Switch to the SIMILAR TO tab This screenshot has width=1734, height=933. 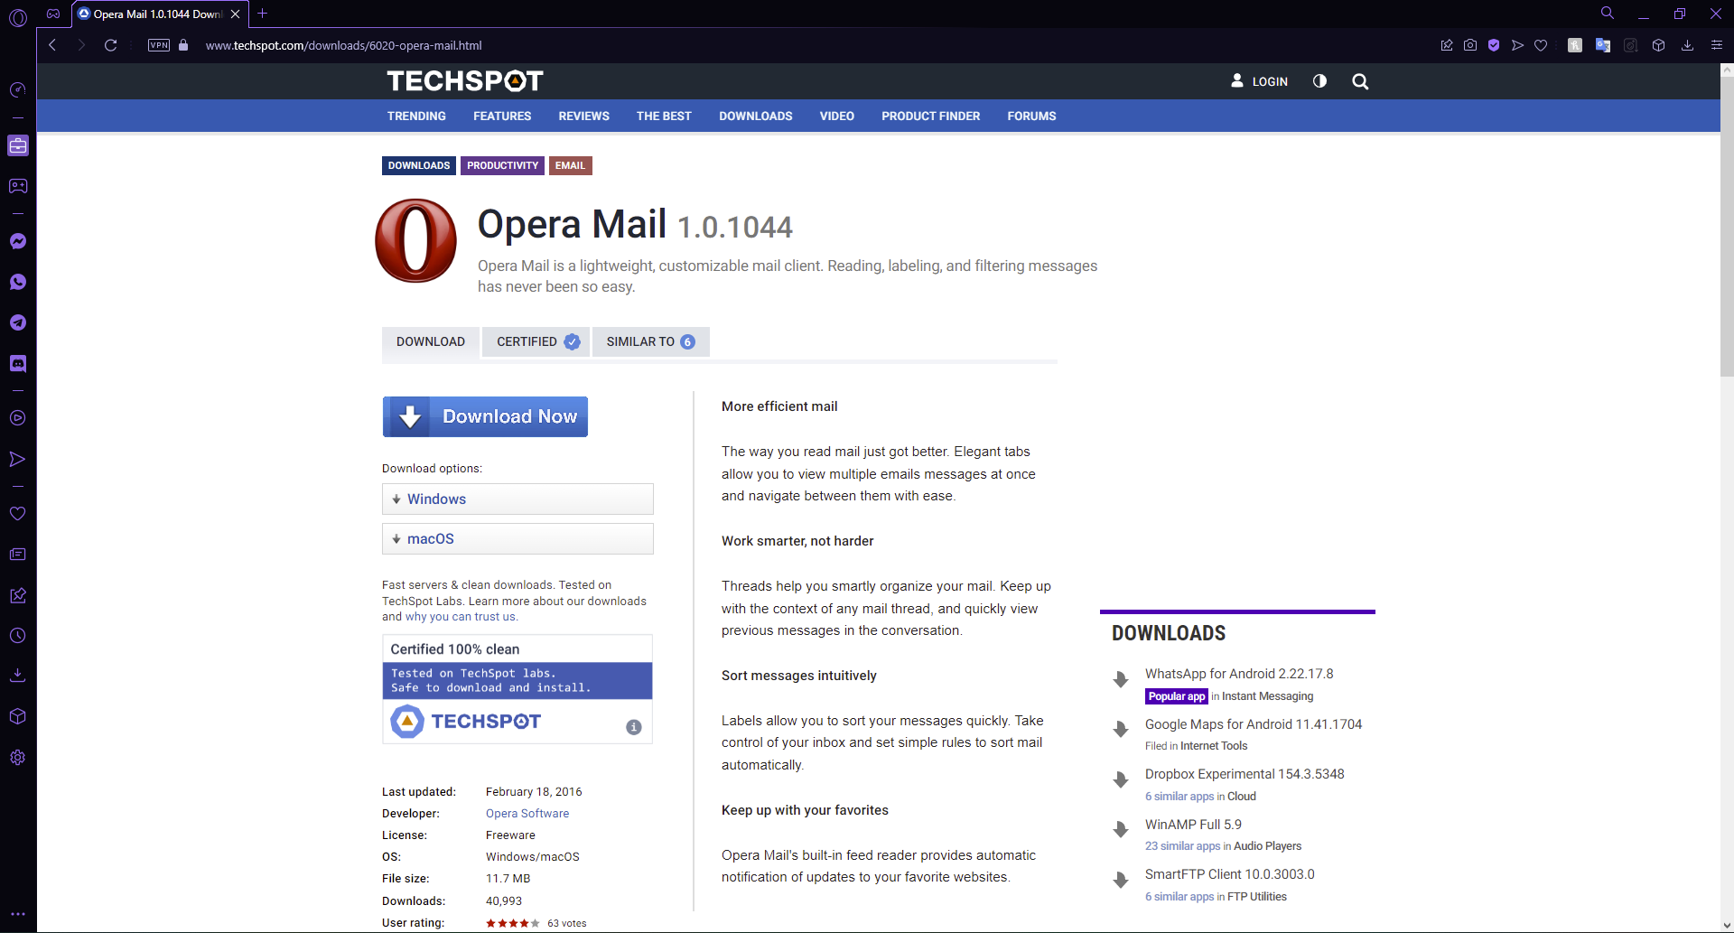(x=651, y=342)
